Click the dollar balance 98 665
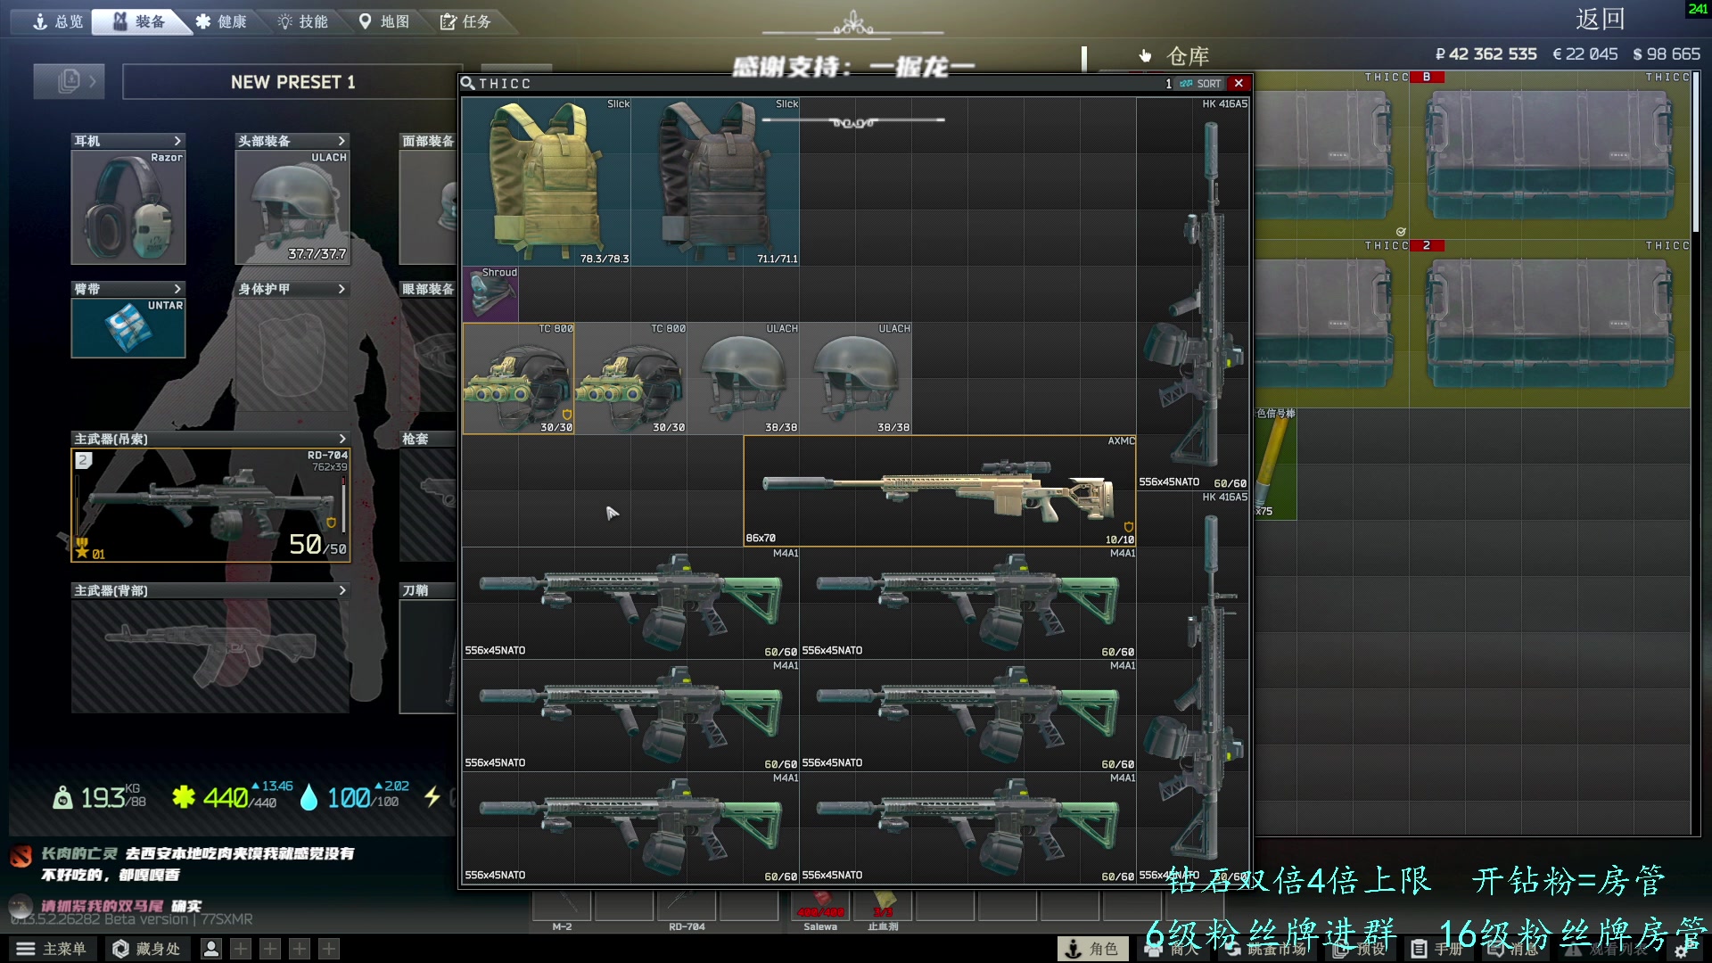 [x=1666, y=54]
